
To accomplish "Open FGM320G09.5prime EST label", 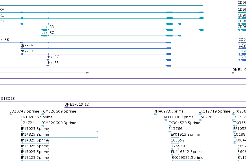I will pyautogui.click(x=59, y=111).
